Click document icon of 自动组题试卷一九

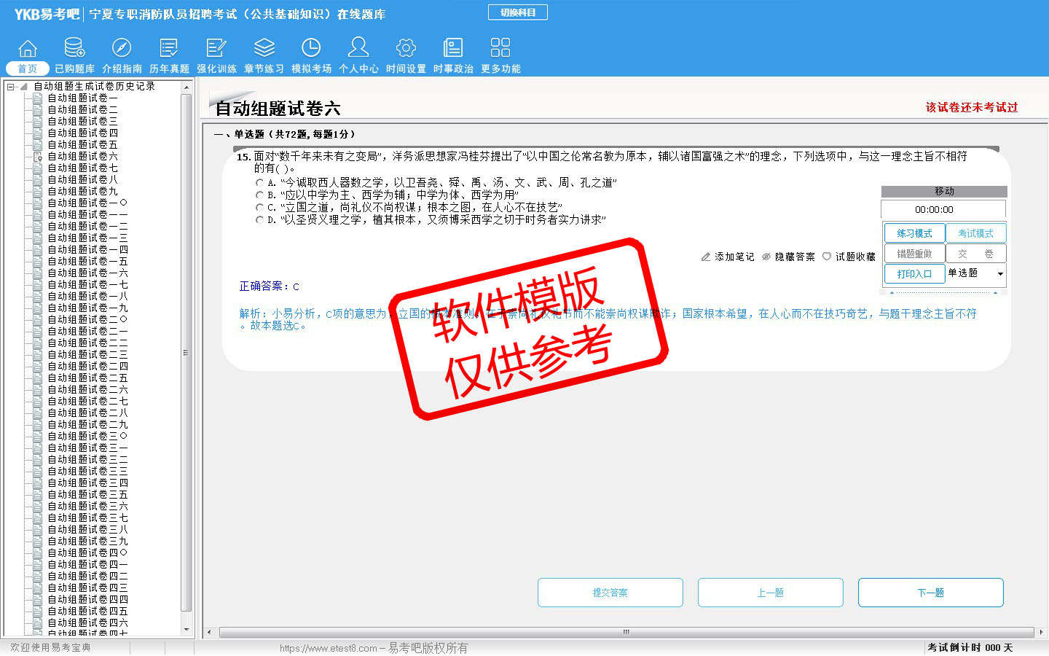[38, 308]
